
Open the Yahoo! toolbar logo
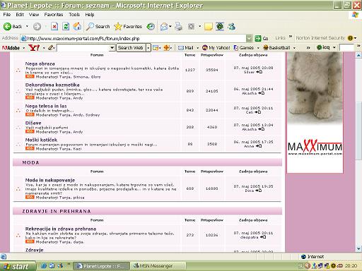(x=34, y=48)
